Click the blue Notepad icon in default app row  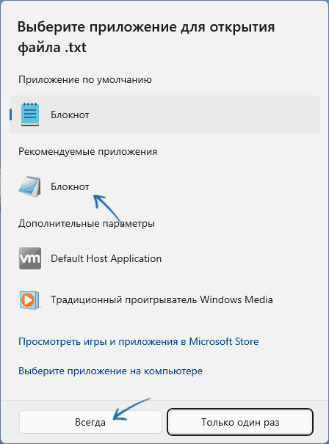30,114
